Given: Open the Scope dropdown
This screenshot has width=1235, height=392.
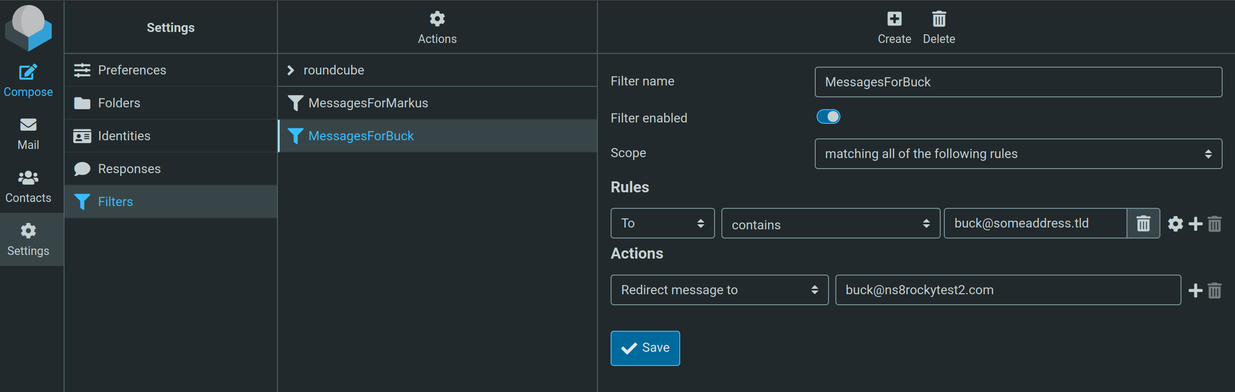Looking at the screenshot, I should click(1018, 154).
